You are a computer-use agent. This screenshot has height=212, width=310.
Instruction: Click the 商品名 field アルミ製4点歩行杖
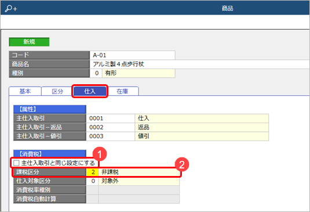pos(200,64)
